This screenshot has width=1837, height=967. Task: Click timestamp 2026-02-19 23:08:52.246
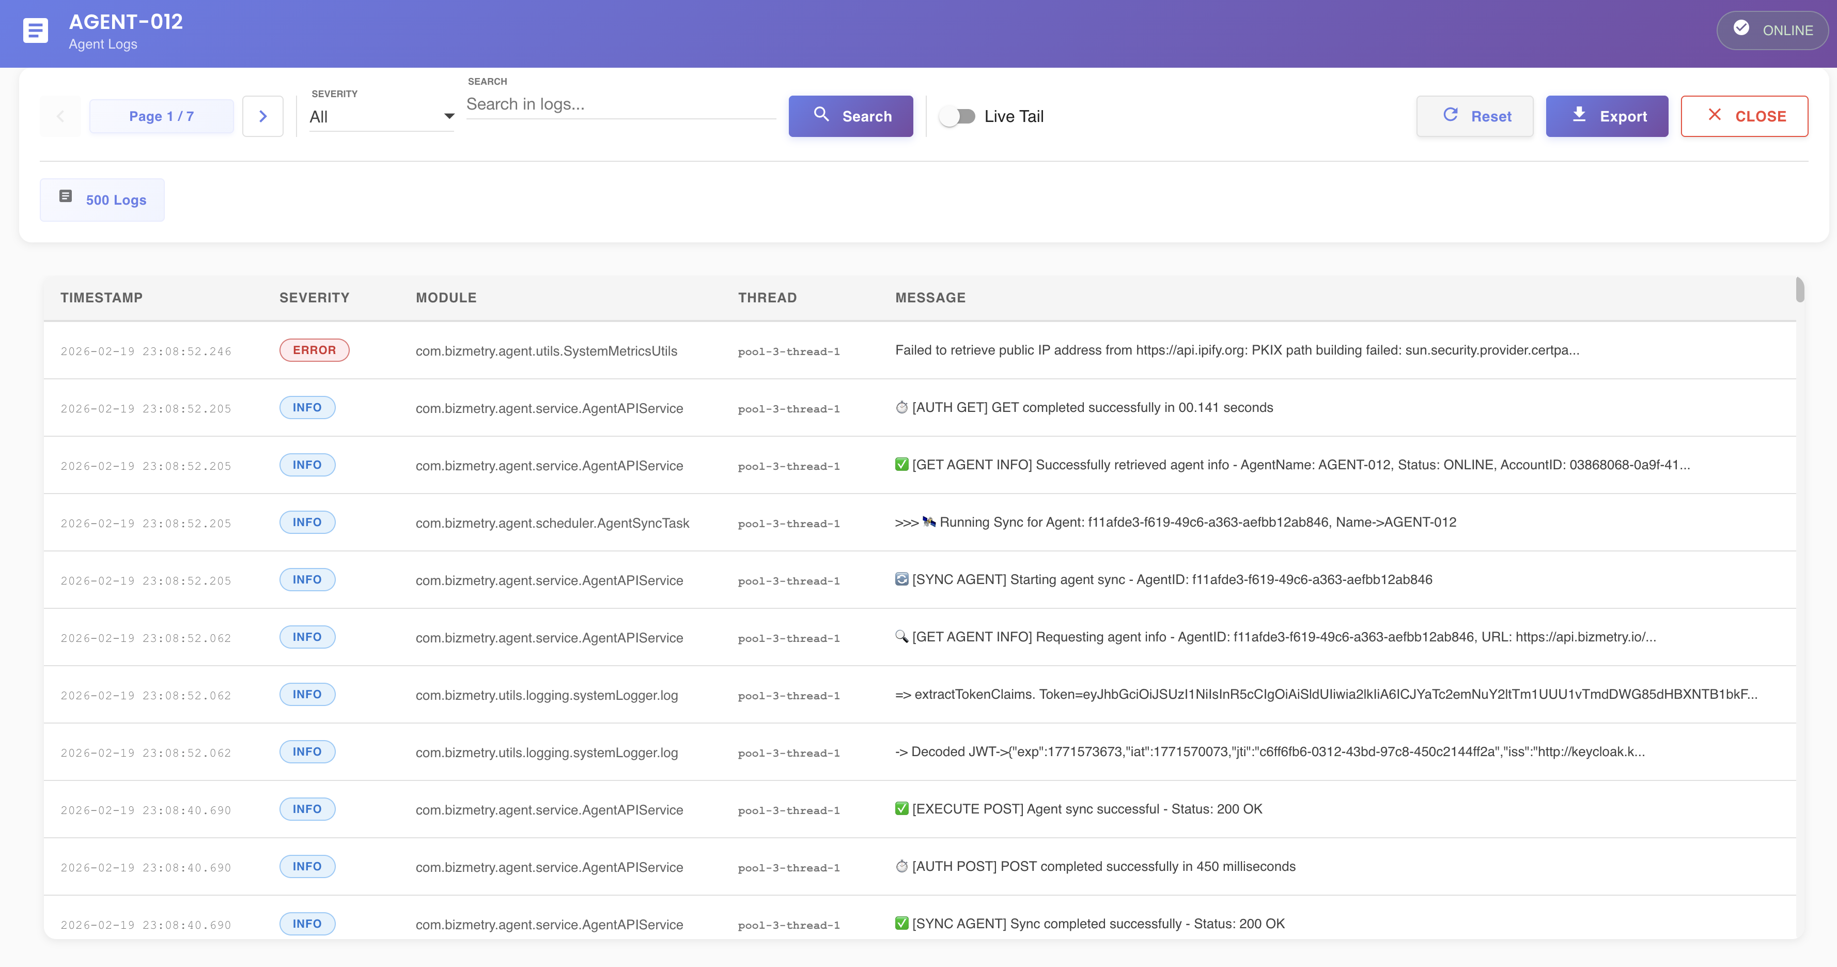[146, 351]
